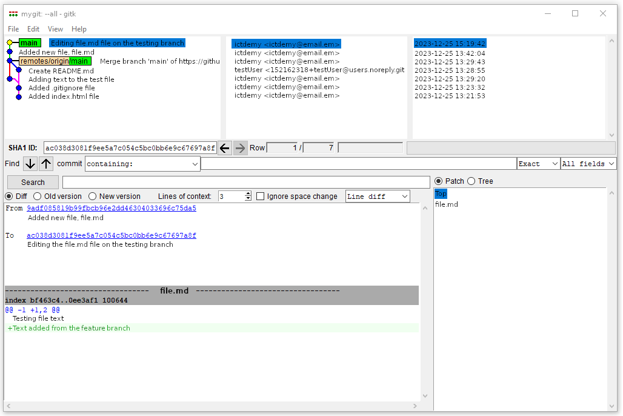Follow the From commit SHA link

pos(111,208)
